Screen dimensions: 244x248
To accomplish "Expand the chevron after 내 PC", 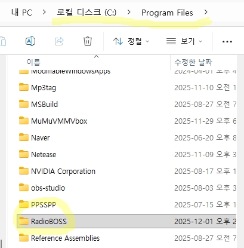I will (x=44, y=13).
